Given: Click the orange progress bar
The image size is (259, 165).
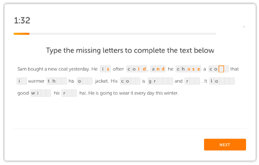Looking at the screenshot, I should (x=22, y=34).
